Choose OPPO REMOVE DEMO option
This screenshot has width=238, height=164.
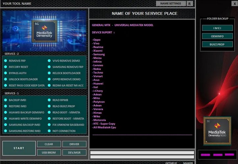coord(64,79)
